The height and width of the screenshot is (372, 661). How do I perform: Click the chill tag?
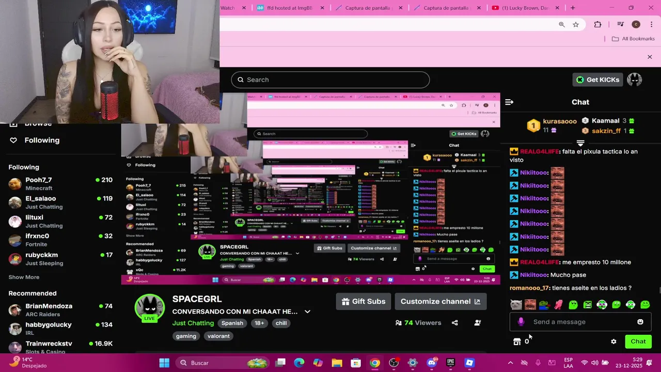click(x=281, y=323)
